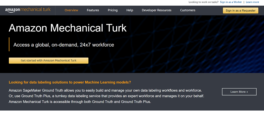The height and width of the screenshot is (117, 264).
Task: Click the Amazon Mechanical Turk heading
Action: point(68,28)
